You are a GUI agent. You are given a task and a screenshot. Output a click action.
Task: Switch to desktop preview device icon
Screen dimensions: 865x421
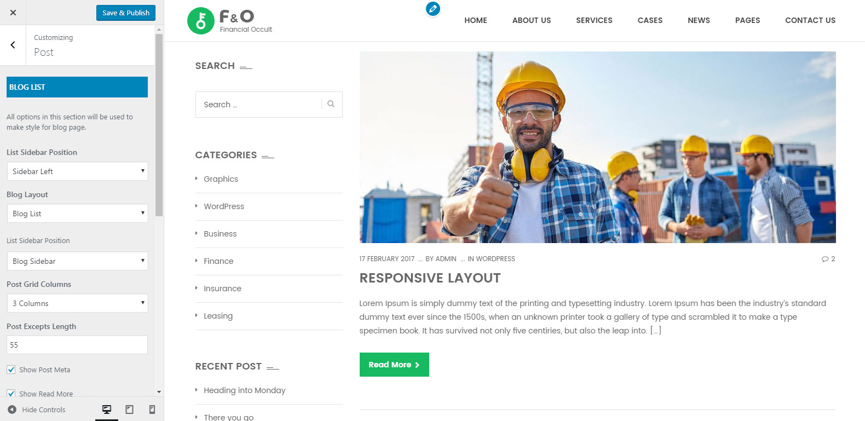(x=107, y=410)
